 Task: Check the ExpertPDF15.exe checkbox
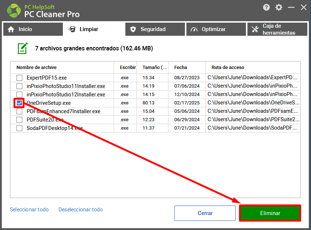[19, 78]
